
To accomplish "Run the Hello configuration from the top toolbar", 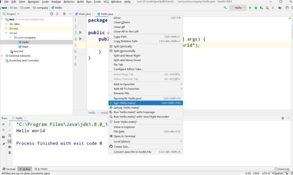I will coord(250,8).
